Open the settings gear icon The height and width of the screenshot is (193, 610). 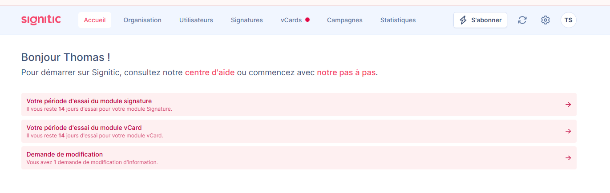545,20
